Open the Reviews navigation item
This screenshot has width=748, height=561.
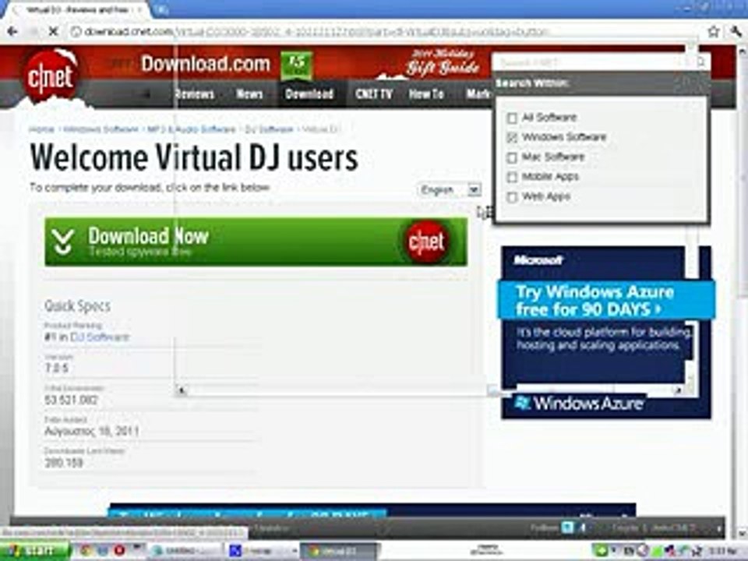[x=194, y=94]
